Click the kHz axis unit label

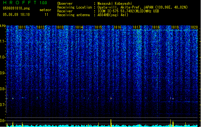click(3, 26)
